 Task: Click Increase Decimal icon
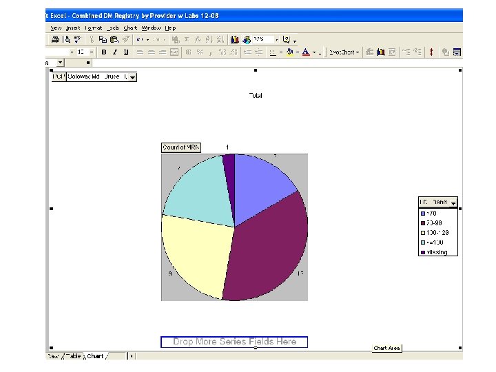(x=223, y=52)
